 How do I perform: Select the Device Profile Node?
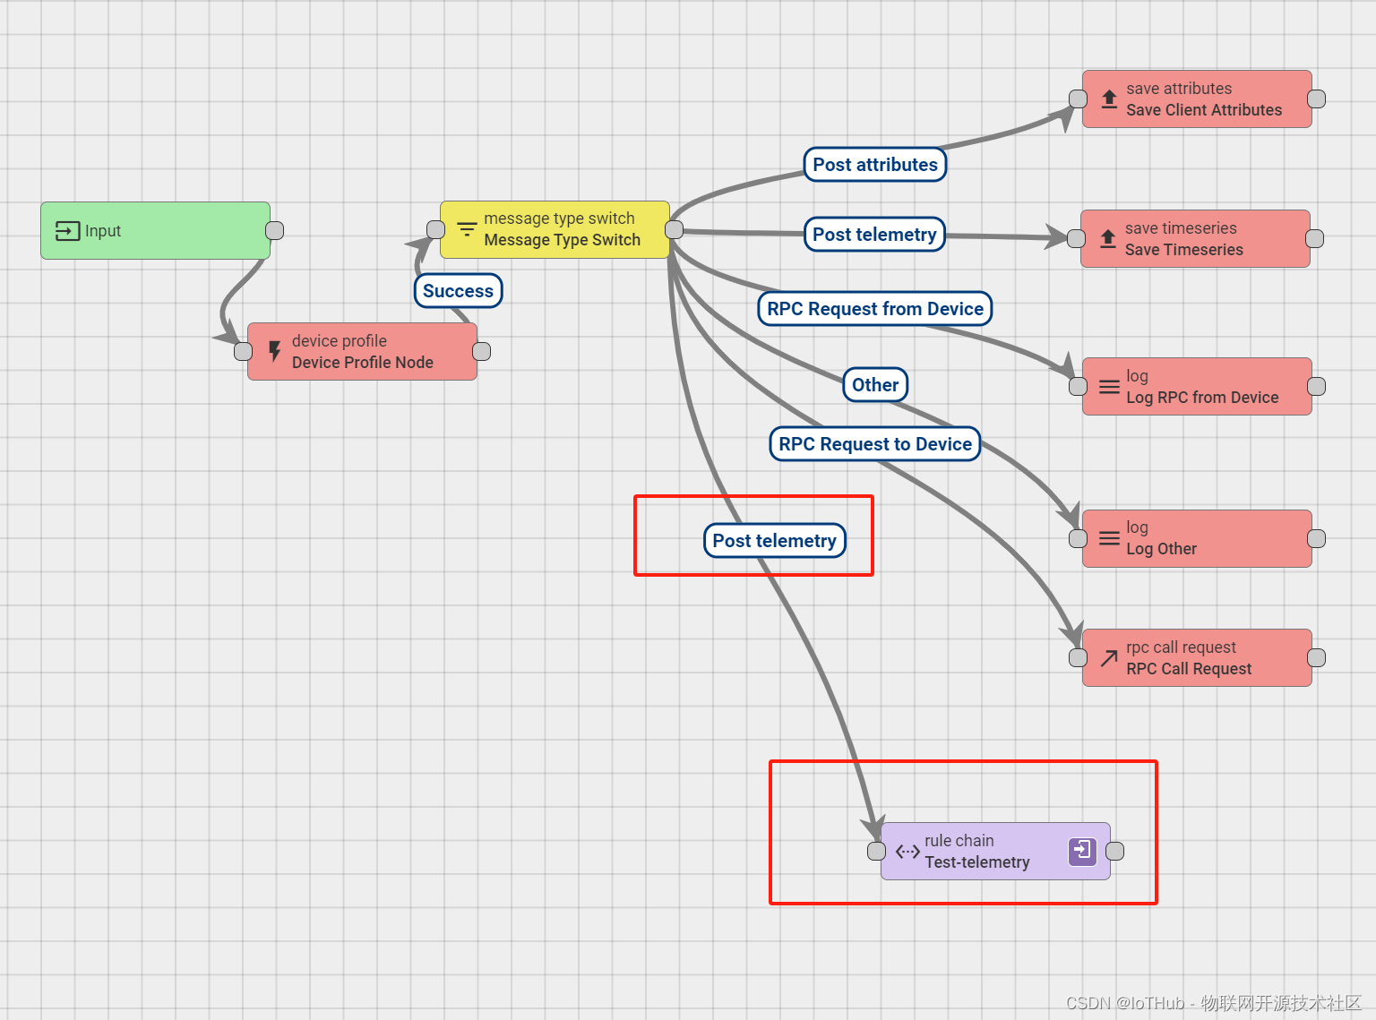362,352
